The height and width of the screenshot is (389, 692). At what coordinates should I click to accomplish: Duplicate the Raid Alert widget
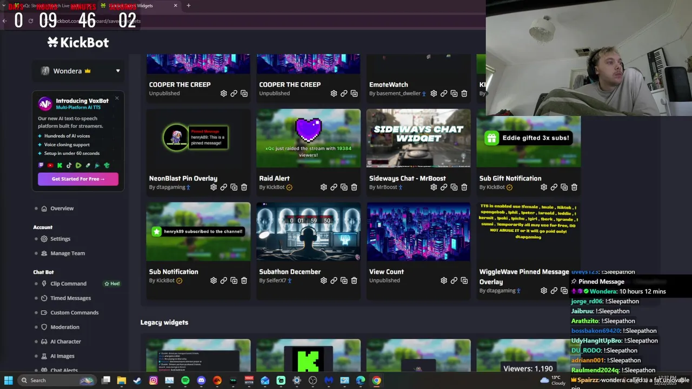coord(344,187)
